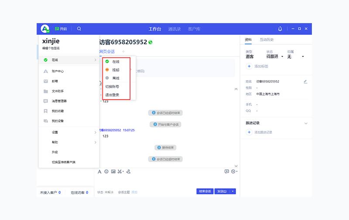Click the 开始与客户会话 notice
This screenshot has height=220, width=349.
pyautogui.click(x=165, y=125)
